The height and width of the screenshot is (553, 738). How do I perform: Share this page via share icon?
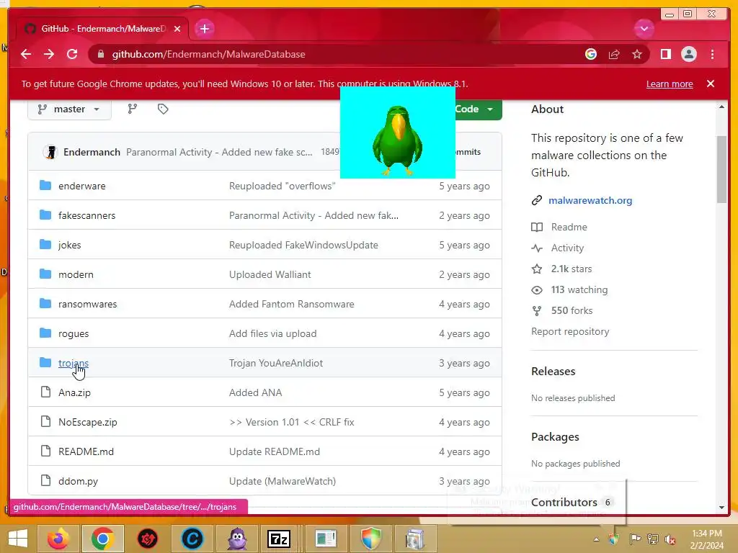point(614,54)
